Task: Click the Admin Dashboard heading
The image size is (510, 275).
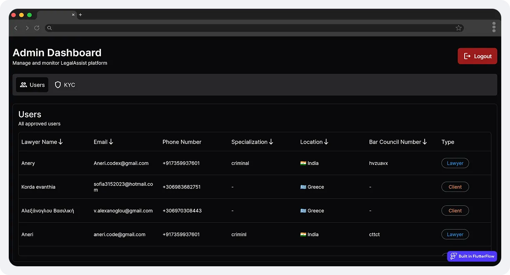Action: coord(57,53)
